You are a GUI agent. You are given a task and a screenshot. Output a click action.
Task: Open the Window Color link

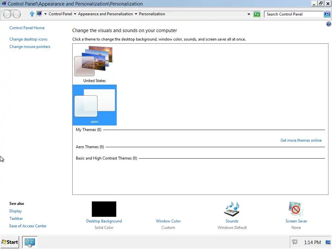tap(168, 221)
